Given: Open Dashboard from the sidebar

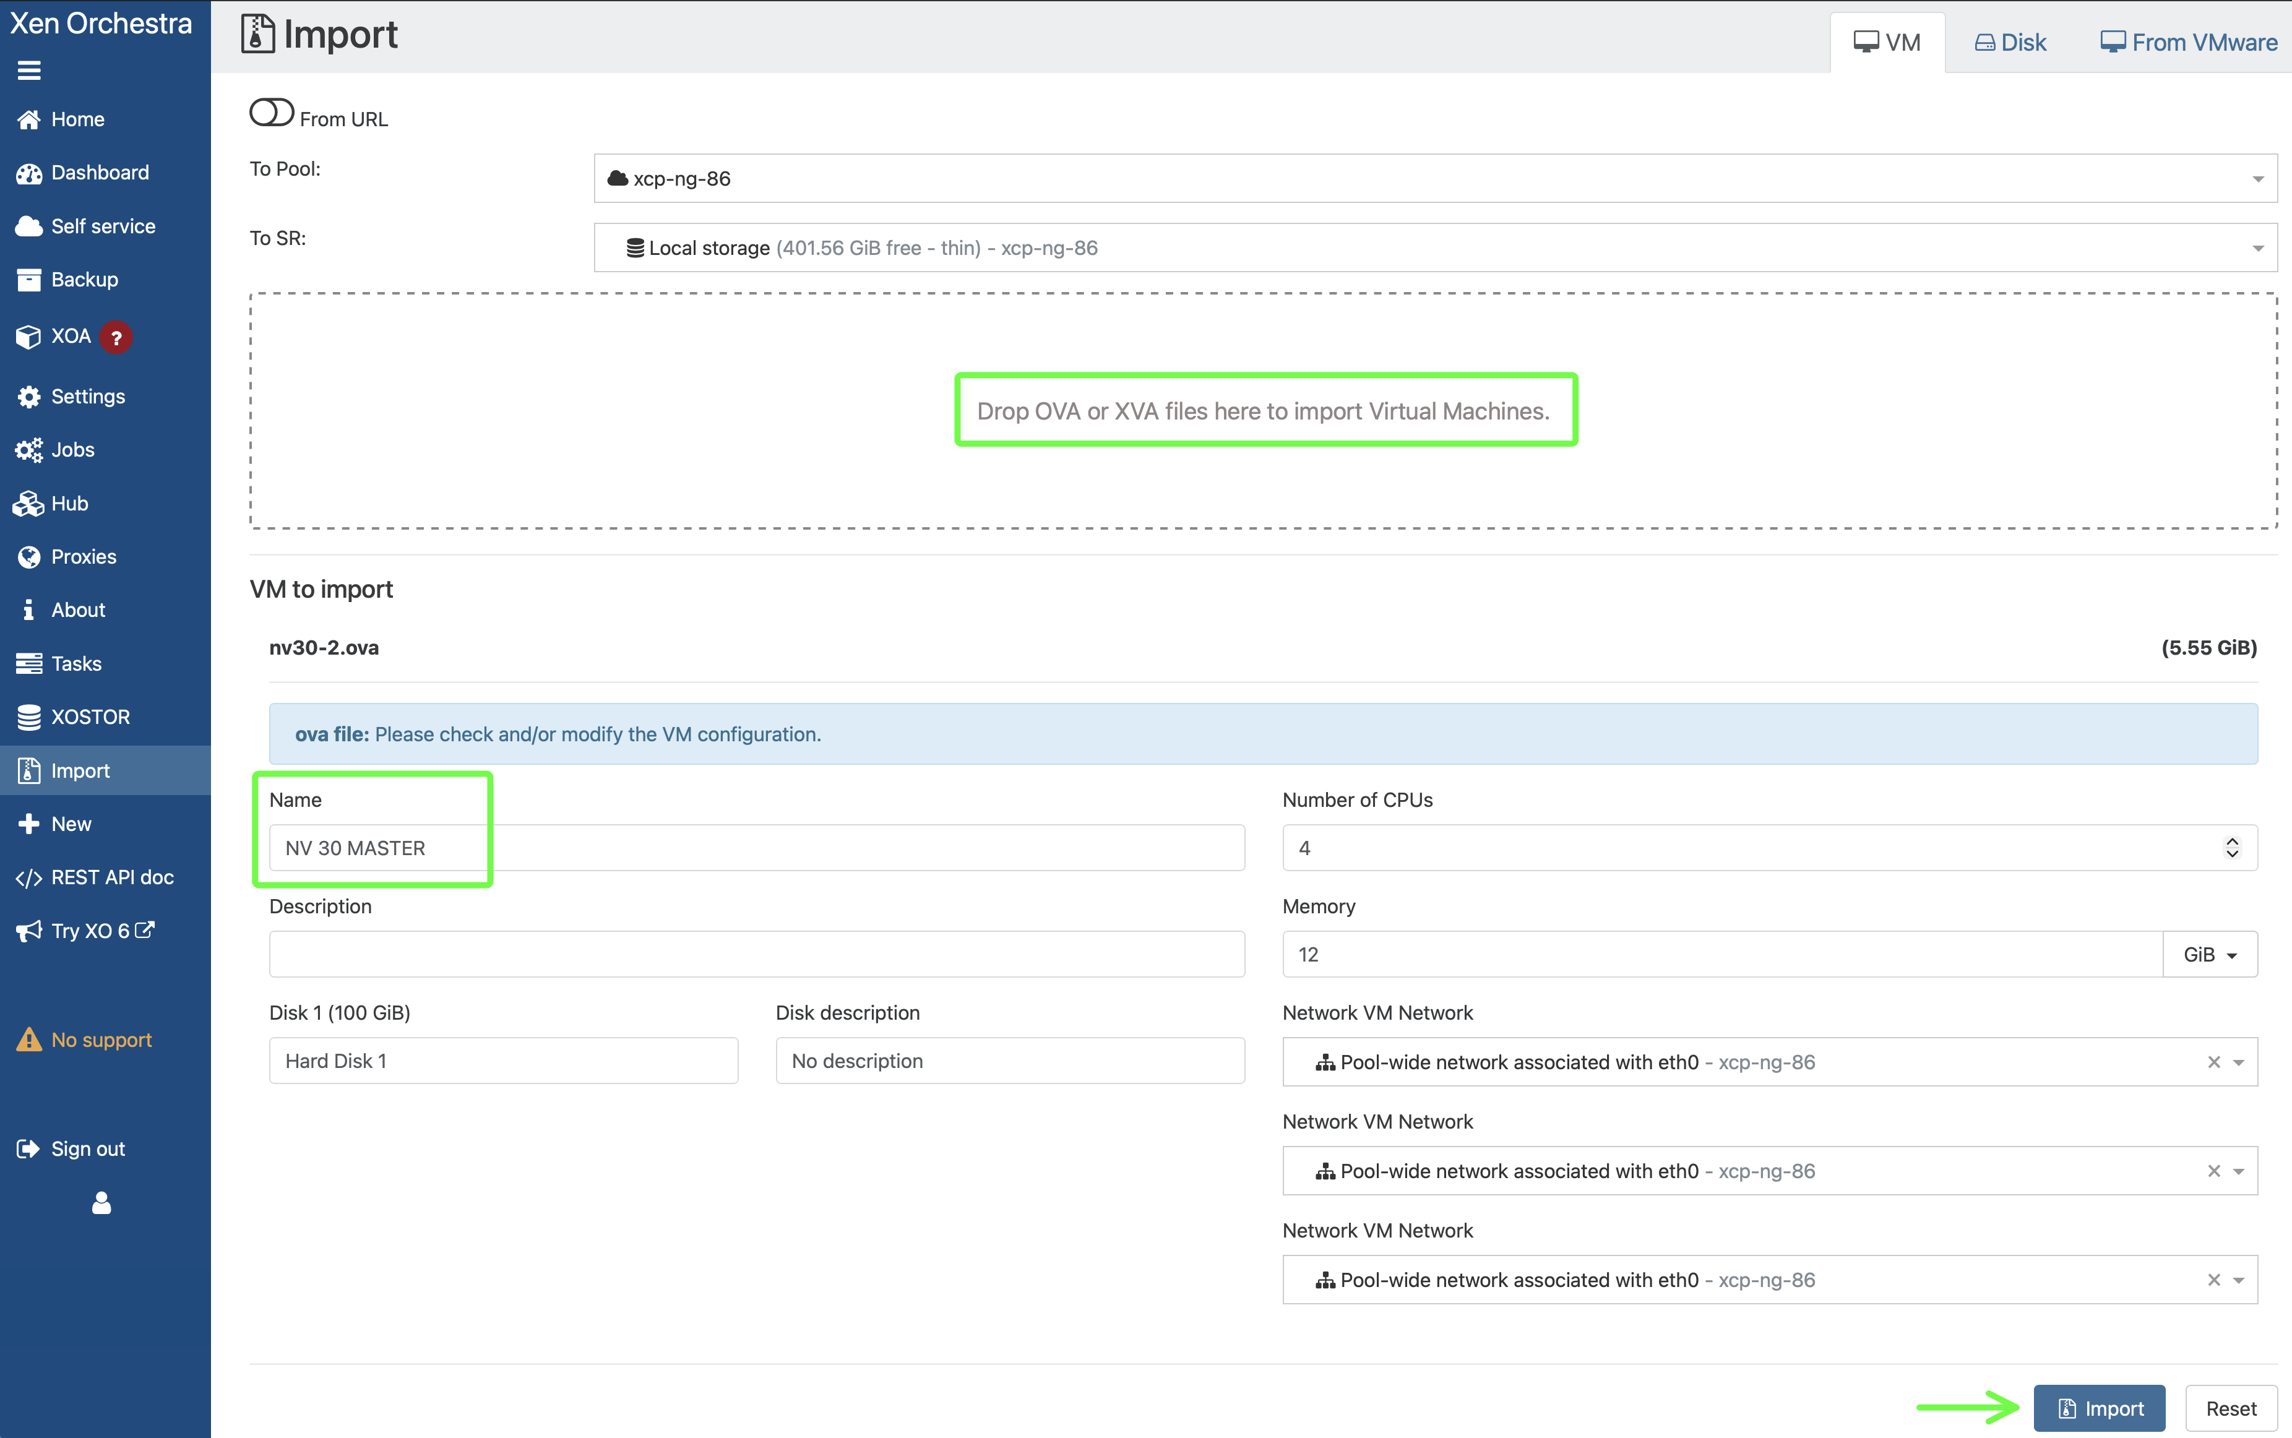Looking at the screenshot, I should (x=99, y=172).
